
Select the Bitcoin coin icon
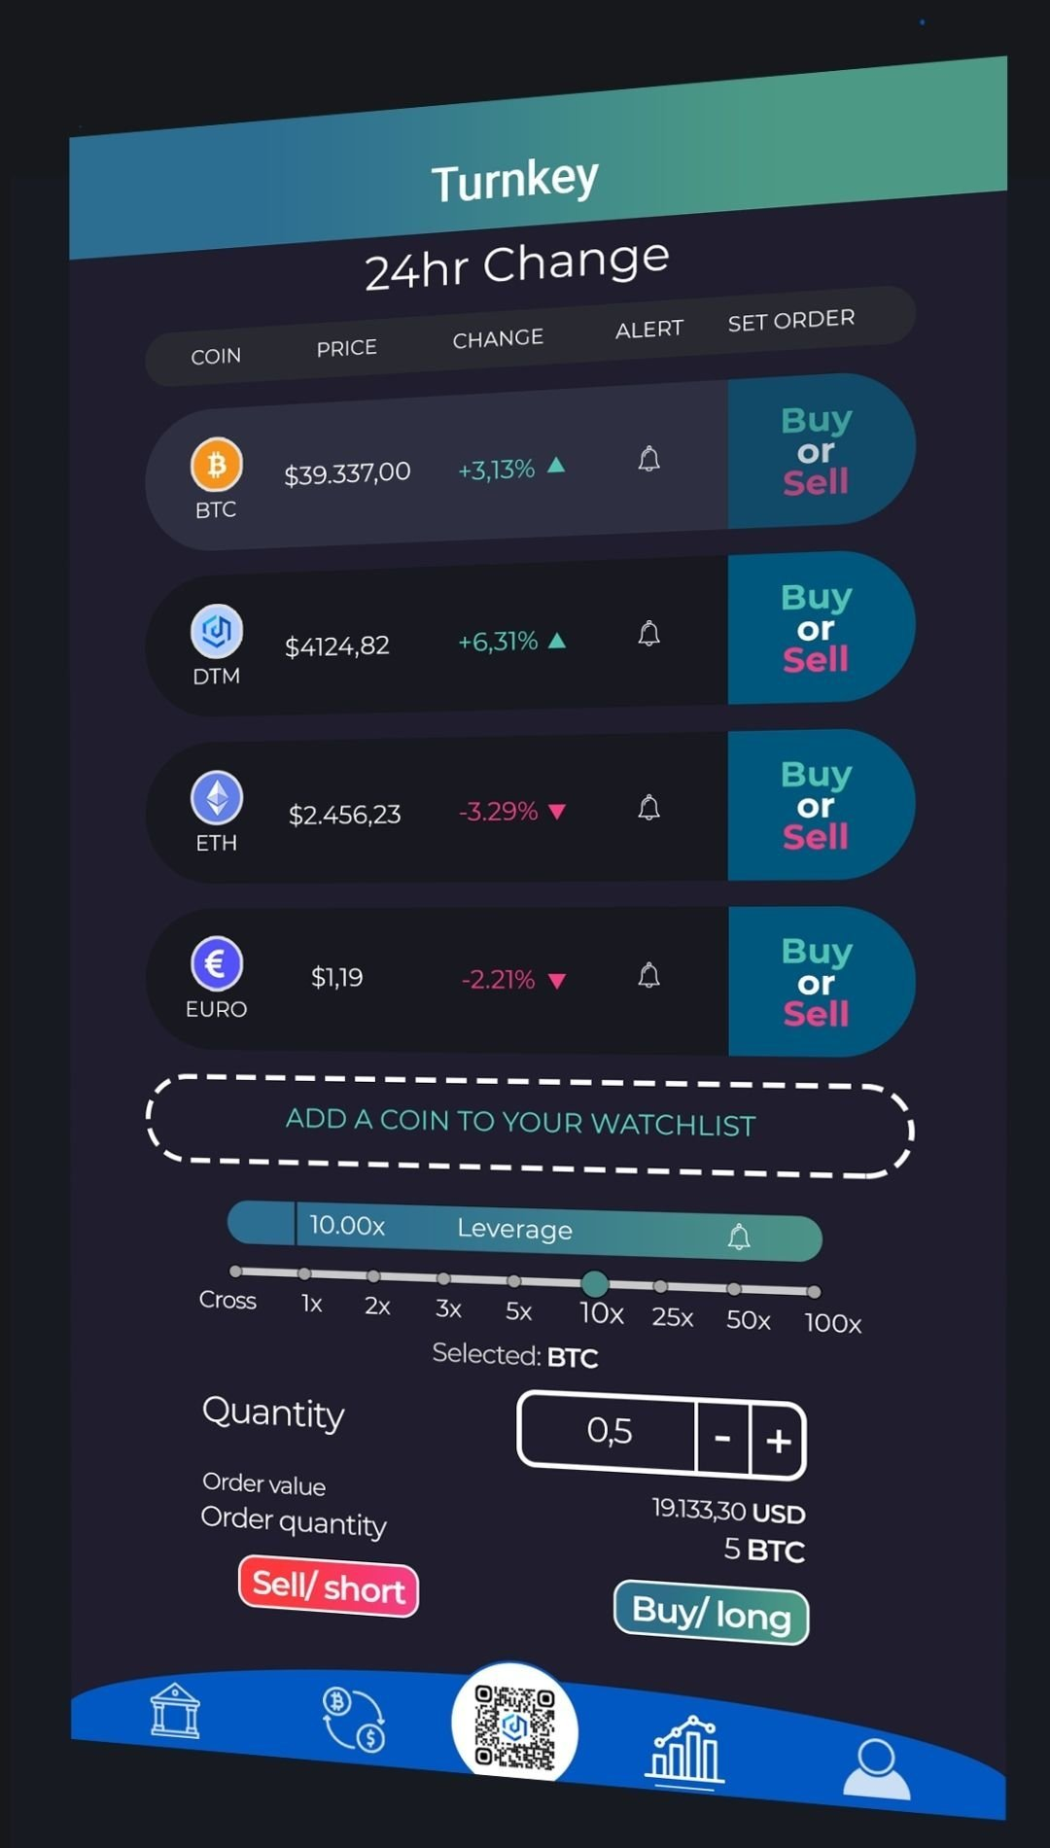[x=216, y=465]
